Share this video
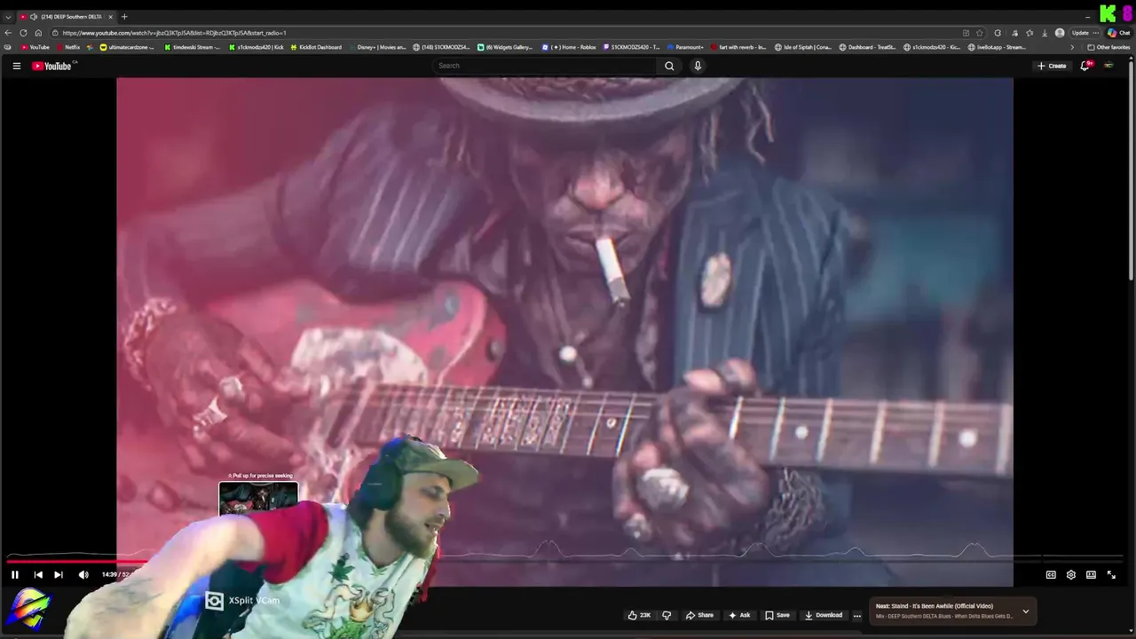The width and height of the screenshot is (1136, 639). click(699, 615)
